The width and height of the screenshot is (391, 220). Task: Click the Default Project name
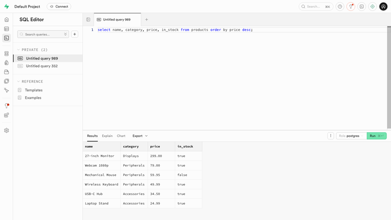coord(27,7)
